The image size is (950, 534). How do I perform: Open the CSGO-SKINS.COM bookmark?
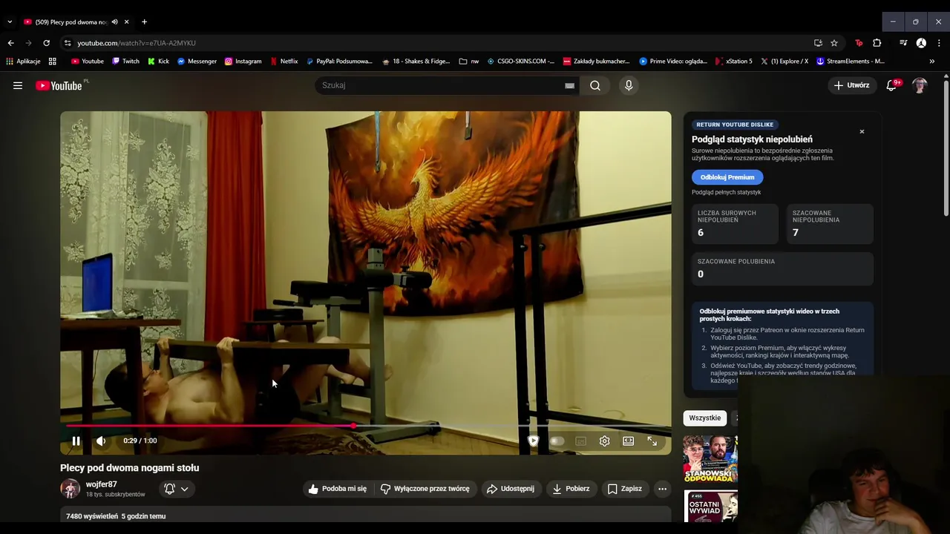tap(521, 62)
